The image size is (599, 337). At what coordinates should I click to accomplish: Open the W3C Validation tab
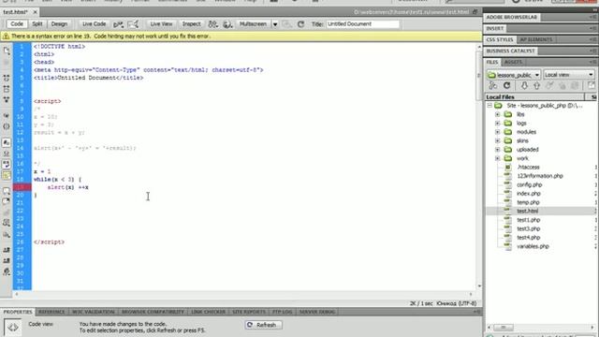[94, 312]
